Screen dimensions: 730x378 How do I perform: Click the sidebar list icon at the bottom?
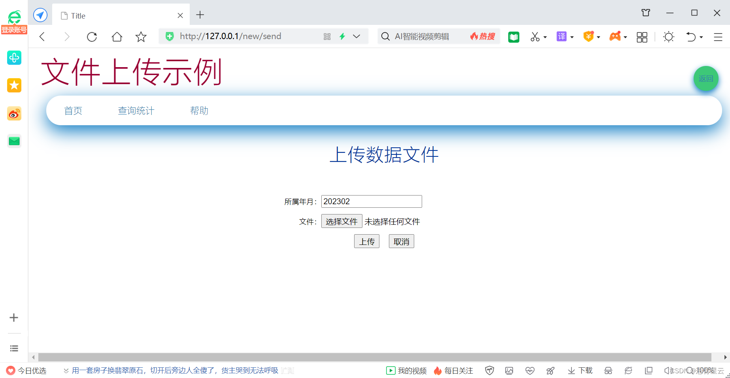[x=14, y=348]
